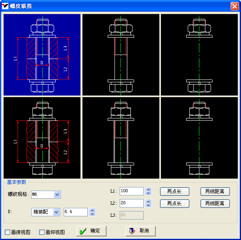
Task: Open the 精装配 fit type dropdown
Action: pos(56,212)
